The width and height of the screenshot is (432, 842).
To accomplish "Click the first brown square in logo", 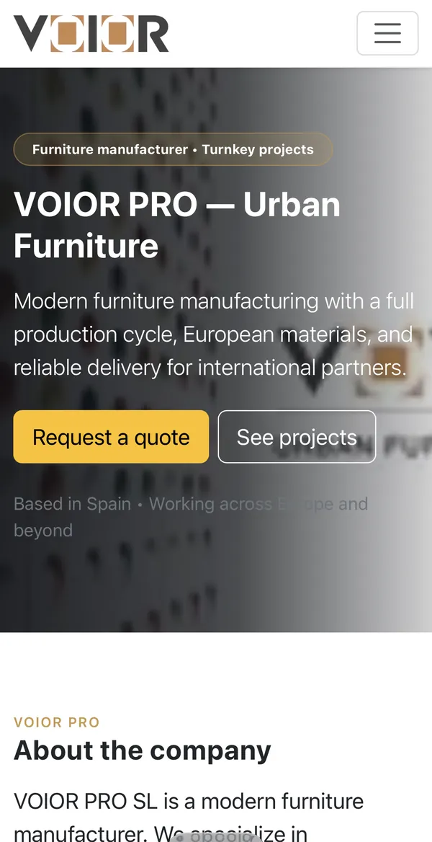I will click(x=66, y=33).
